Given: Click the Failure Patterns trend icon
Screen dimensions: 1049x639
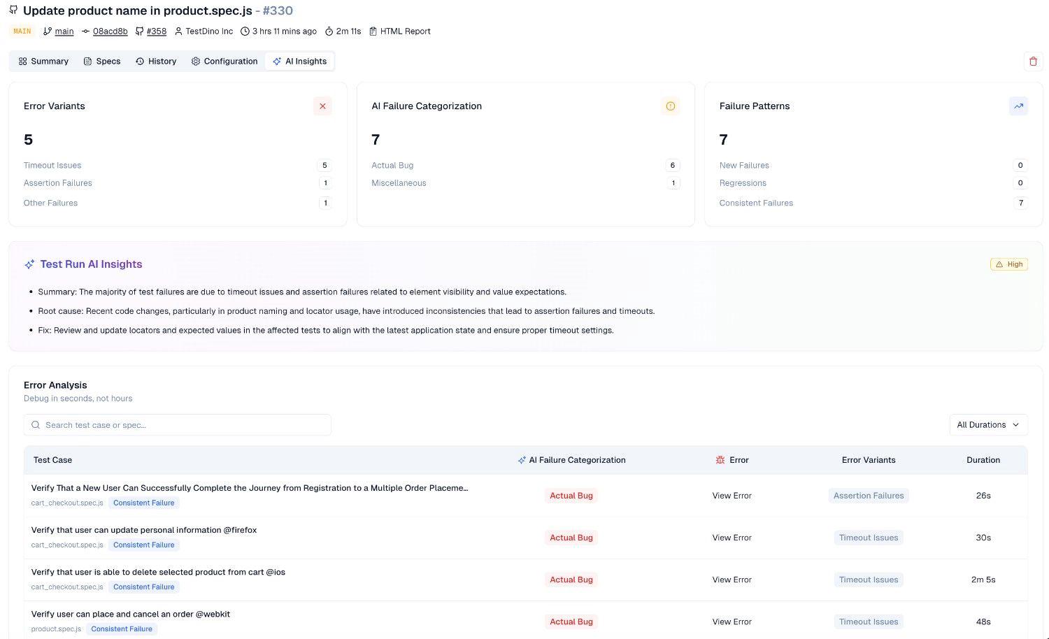Looking at the screenshot, I should pyautogui.click(x=1018, y=106).
